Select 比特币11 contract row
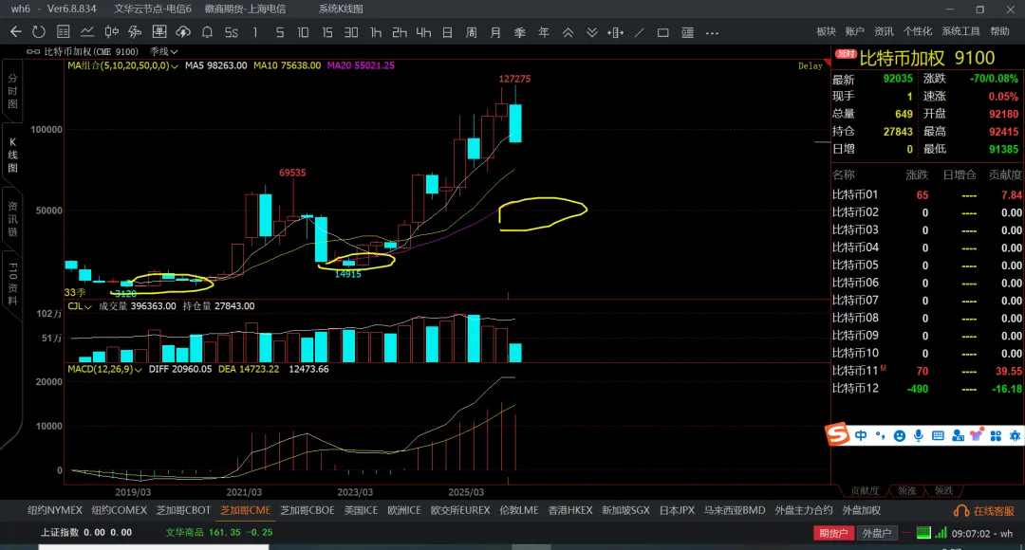 pos(927,371)
